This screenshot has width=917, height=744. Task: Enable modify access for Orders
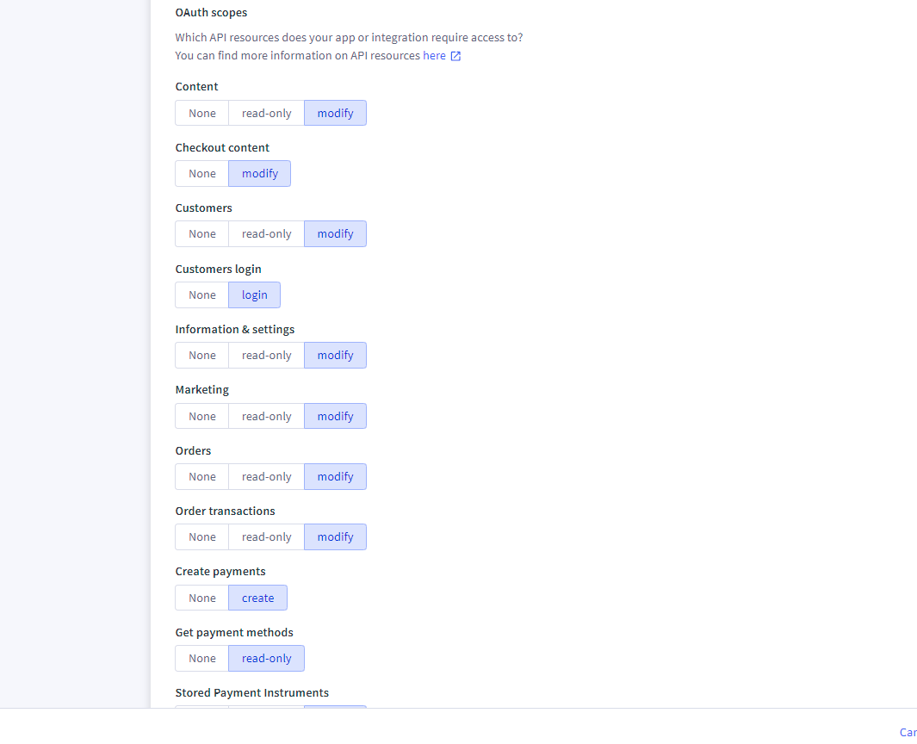[335, 476]
